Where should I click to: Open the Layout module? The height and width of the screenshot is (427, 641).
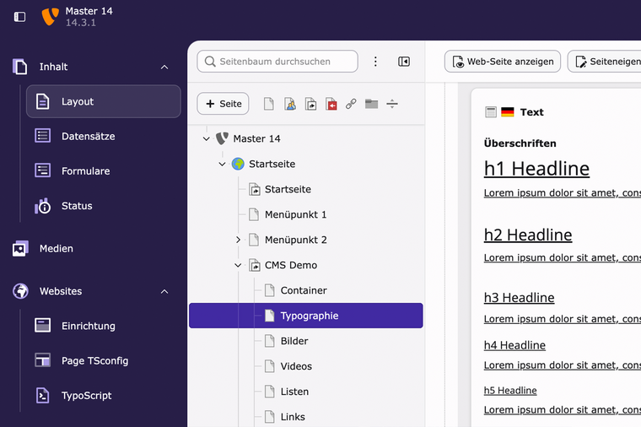pyautogui.click(x=104, y=101)
